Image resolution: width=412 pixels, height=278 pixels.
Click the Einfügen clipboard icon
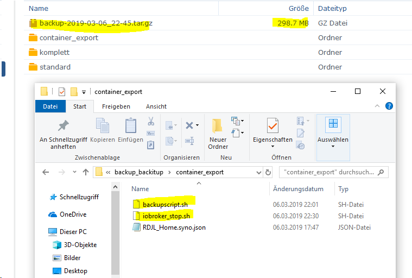pyautogui.click(x=131, y=125)
